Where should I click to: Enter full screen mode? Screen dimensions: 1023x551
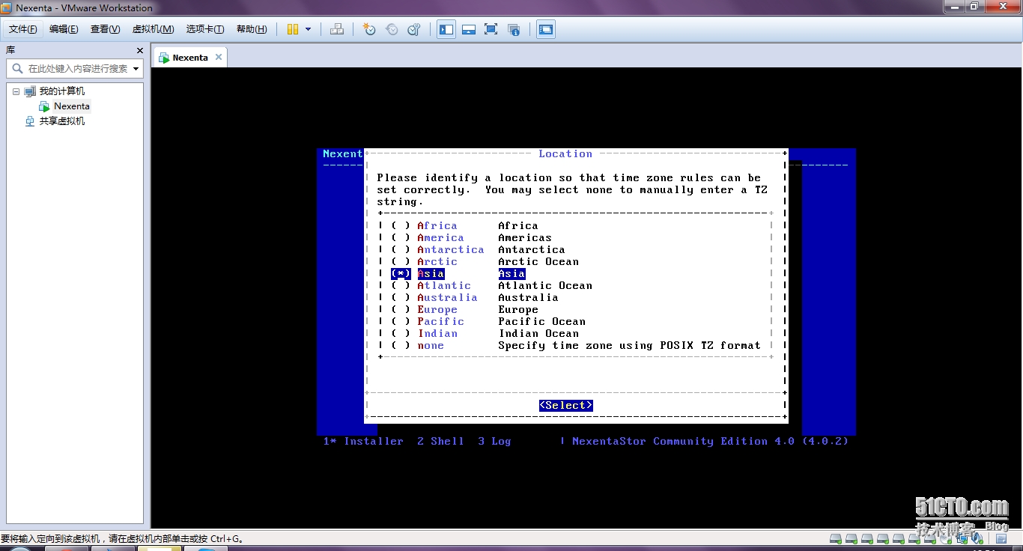click(491, 29)
